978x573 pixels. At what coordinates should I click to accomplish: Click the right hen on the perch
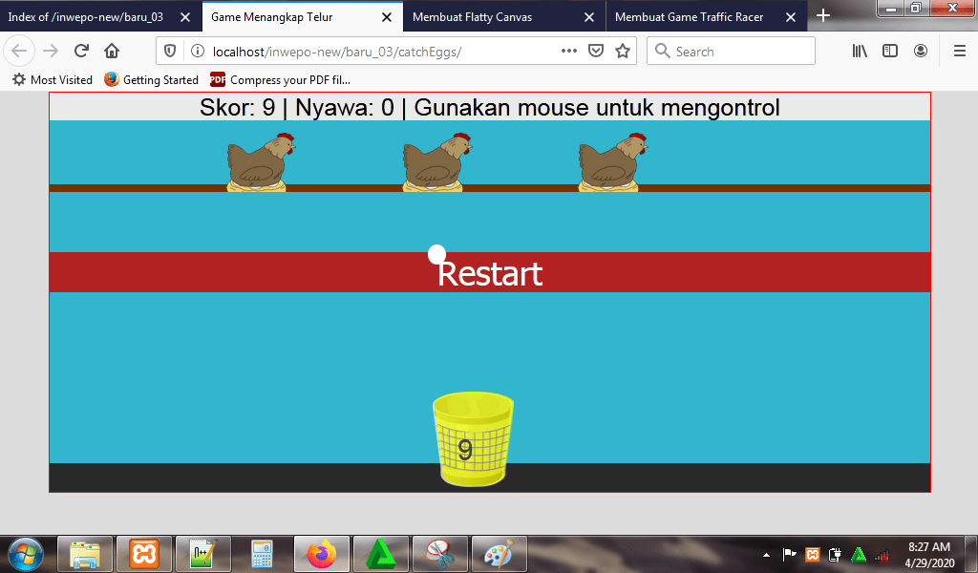[612, 162]
